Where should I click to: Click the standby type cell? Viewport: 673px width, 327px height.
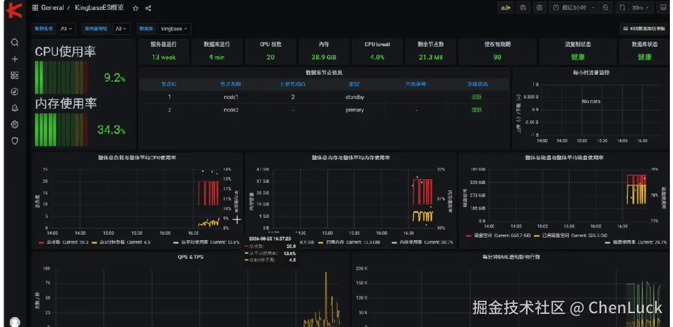coord(354,97)
